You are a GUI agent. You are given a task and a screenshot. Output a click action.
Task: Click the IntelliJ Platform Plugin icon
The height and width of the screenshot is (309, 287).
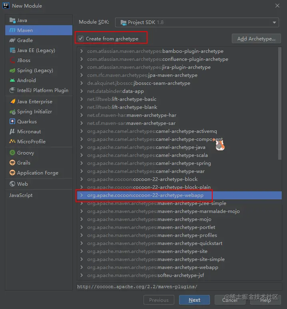pos(12,90)
